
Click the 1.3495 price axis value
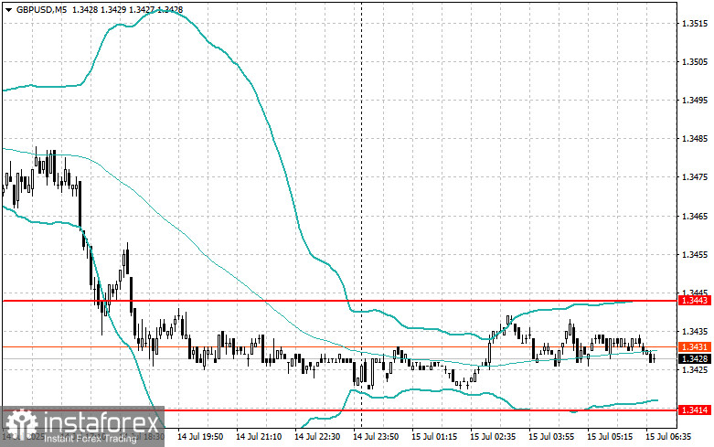click(x=695, y=101)
